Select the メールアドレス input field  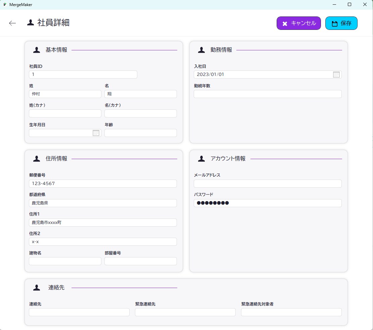(x=268, y=184)
